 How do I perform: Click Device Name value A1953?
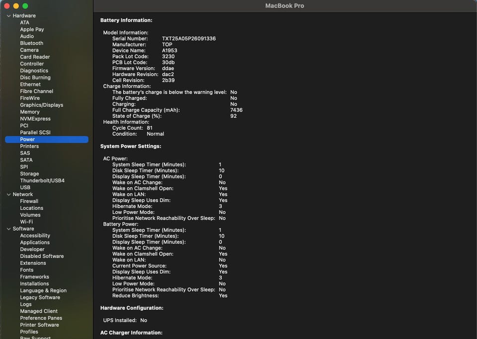click(169, 51)
